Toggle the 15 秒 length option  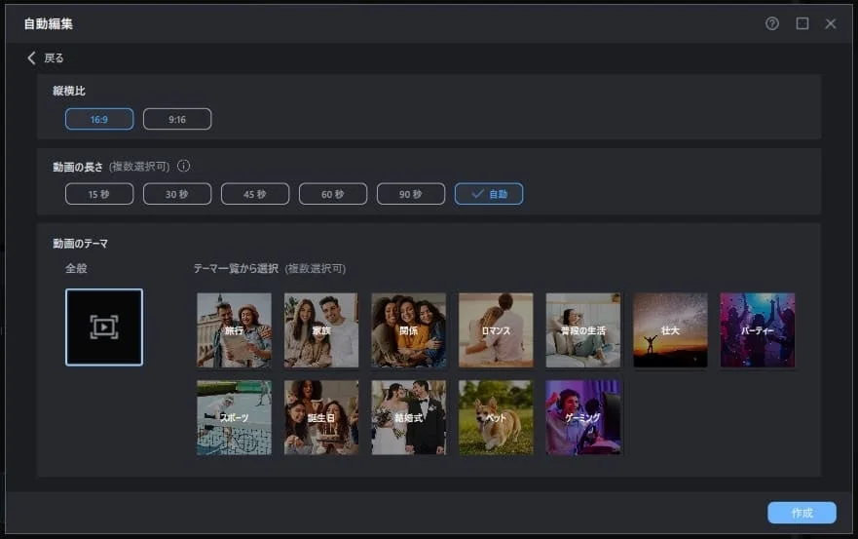click(99, 194)
